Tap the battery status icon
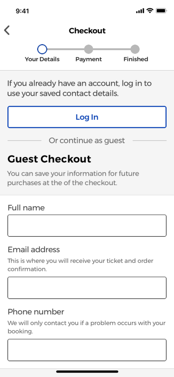174x377 pixels. click(x=161, y=11)
